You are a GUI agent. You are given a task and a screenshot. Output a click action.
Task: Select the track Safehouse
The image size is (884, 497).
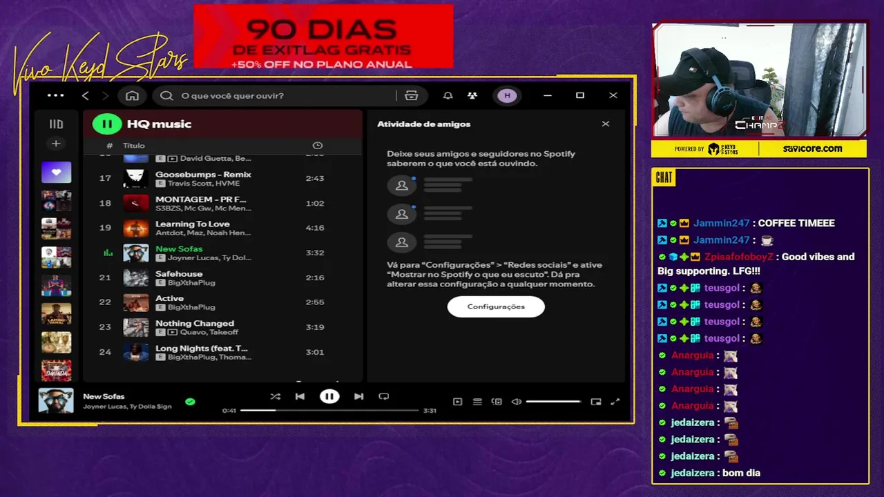pos(222,277)
